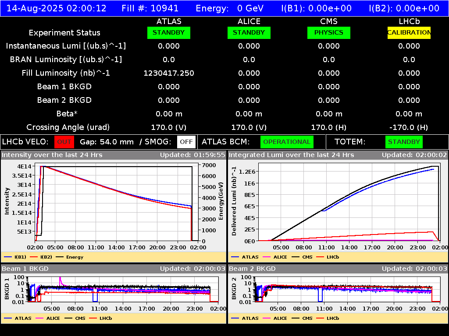Click the SMOG "OFF" indicator
This screenshot has height=336, width=449.
pyautogui.click(x=186, y=142)
